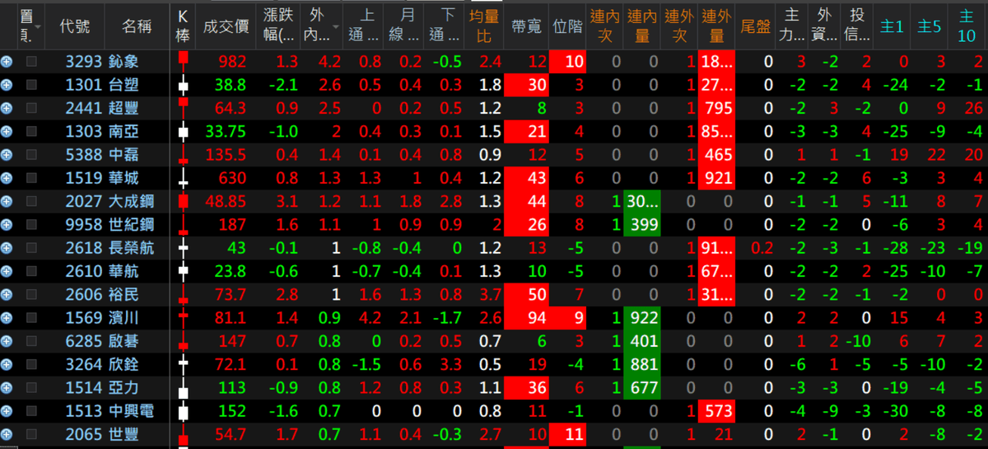Click the blue plus icon for 6285 啟碁
Image resolution: width=988 pixels, height=449 pixels.
click(x=7, y=340)
